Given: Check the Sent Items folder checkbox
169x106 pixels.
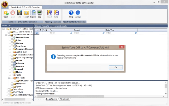Looking at the screenshot, I should (12, 46).
